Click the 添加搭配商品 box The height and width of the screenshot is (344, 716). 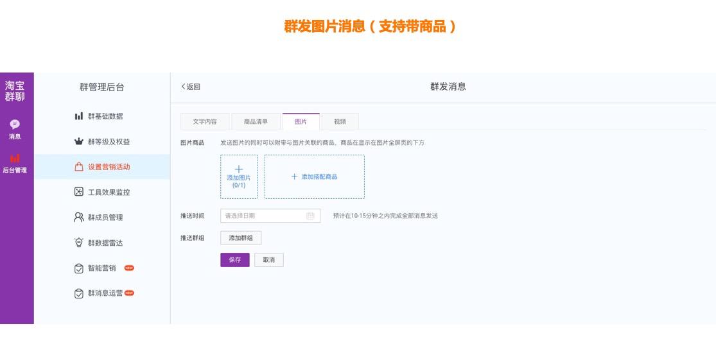(315, 176)
